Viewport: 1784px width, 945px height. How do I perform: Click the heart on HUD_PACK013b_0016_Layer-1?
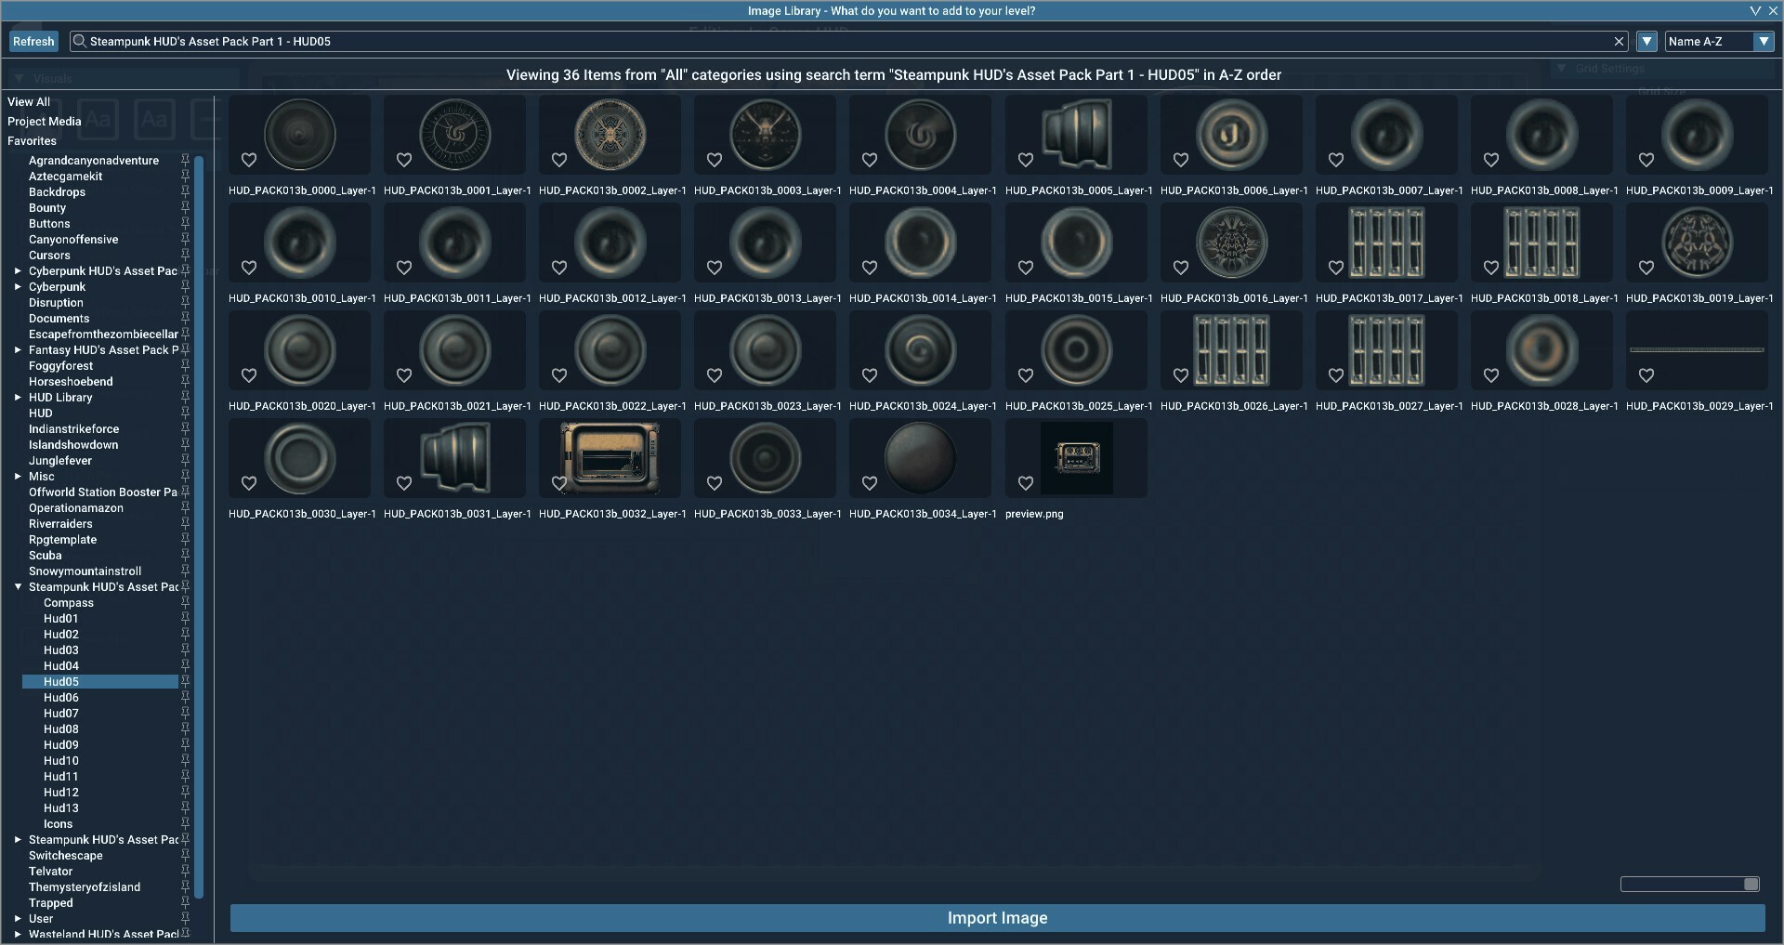(x=1180, y=267)
